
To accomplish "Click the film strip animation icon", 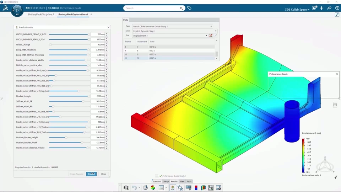I will (x=189, y=188).
